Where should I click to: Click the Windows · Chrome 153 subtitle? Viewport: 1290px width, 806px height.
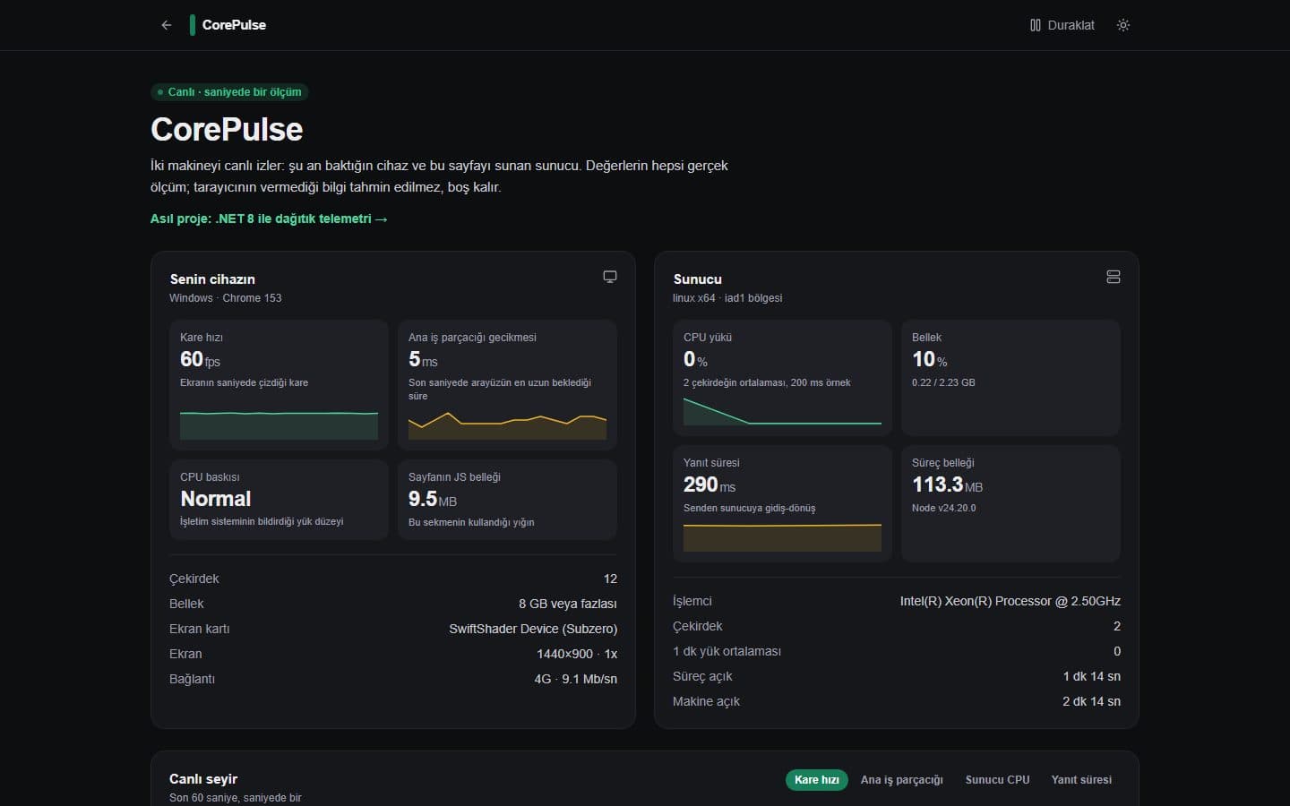(x=226, y=298)
